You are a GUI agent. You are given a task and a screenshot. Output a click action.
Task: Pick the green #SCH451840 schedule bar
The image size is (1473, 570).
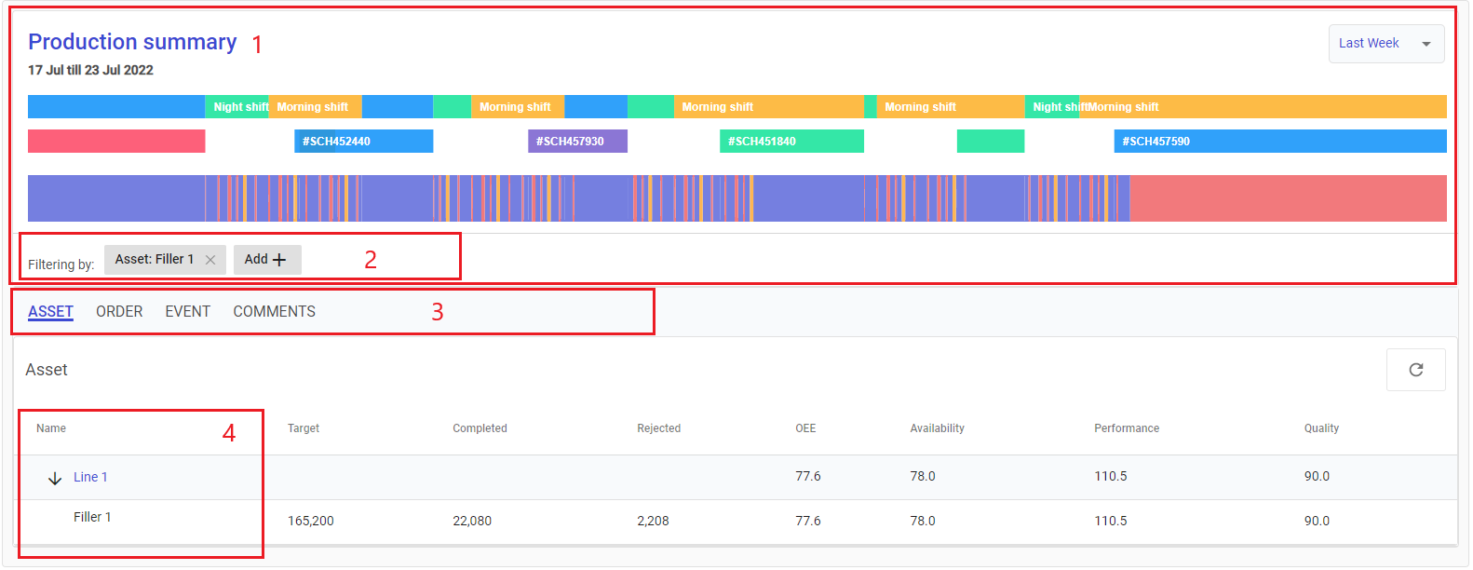point(791,142)
